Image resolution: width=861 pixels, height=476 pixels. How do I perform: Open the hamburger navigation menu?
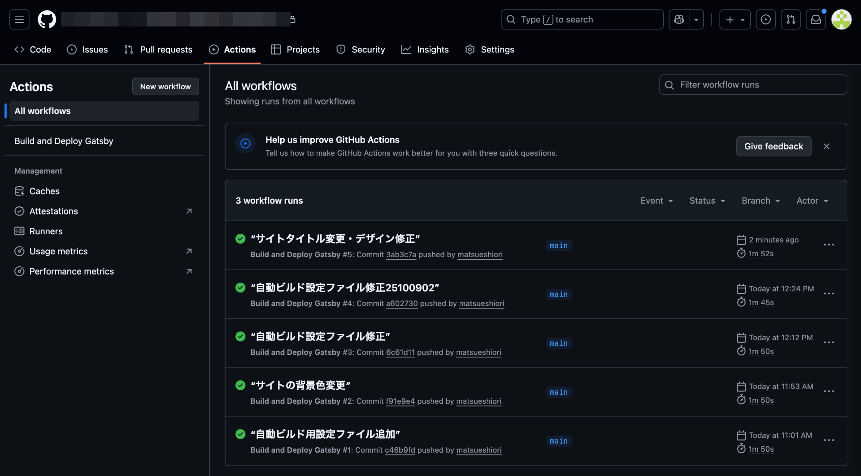coord(19,19)
